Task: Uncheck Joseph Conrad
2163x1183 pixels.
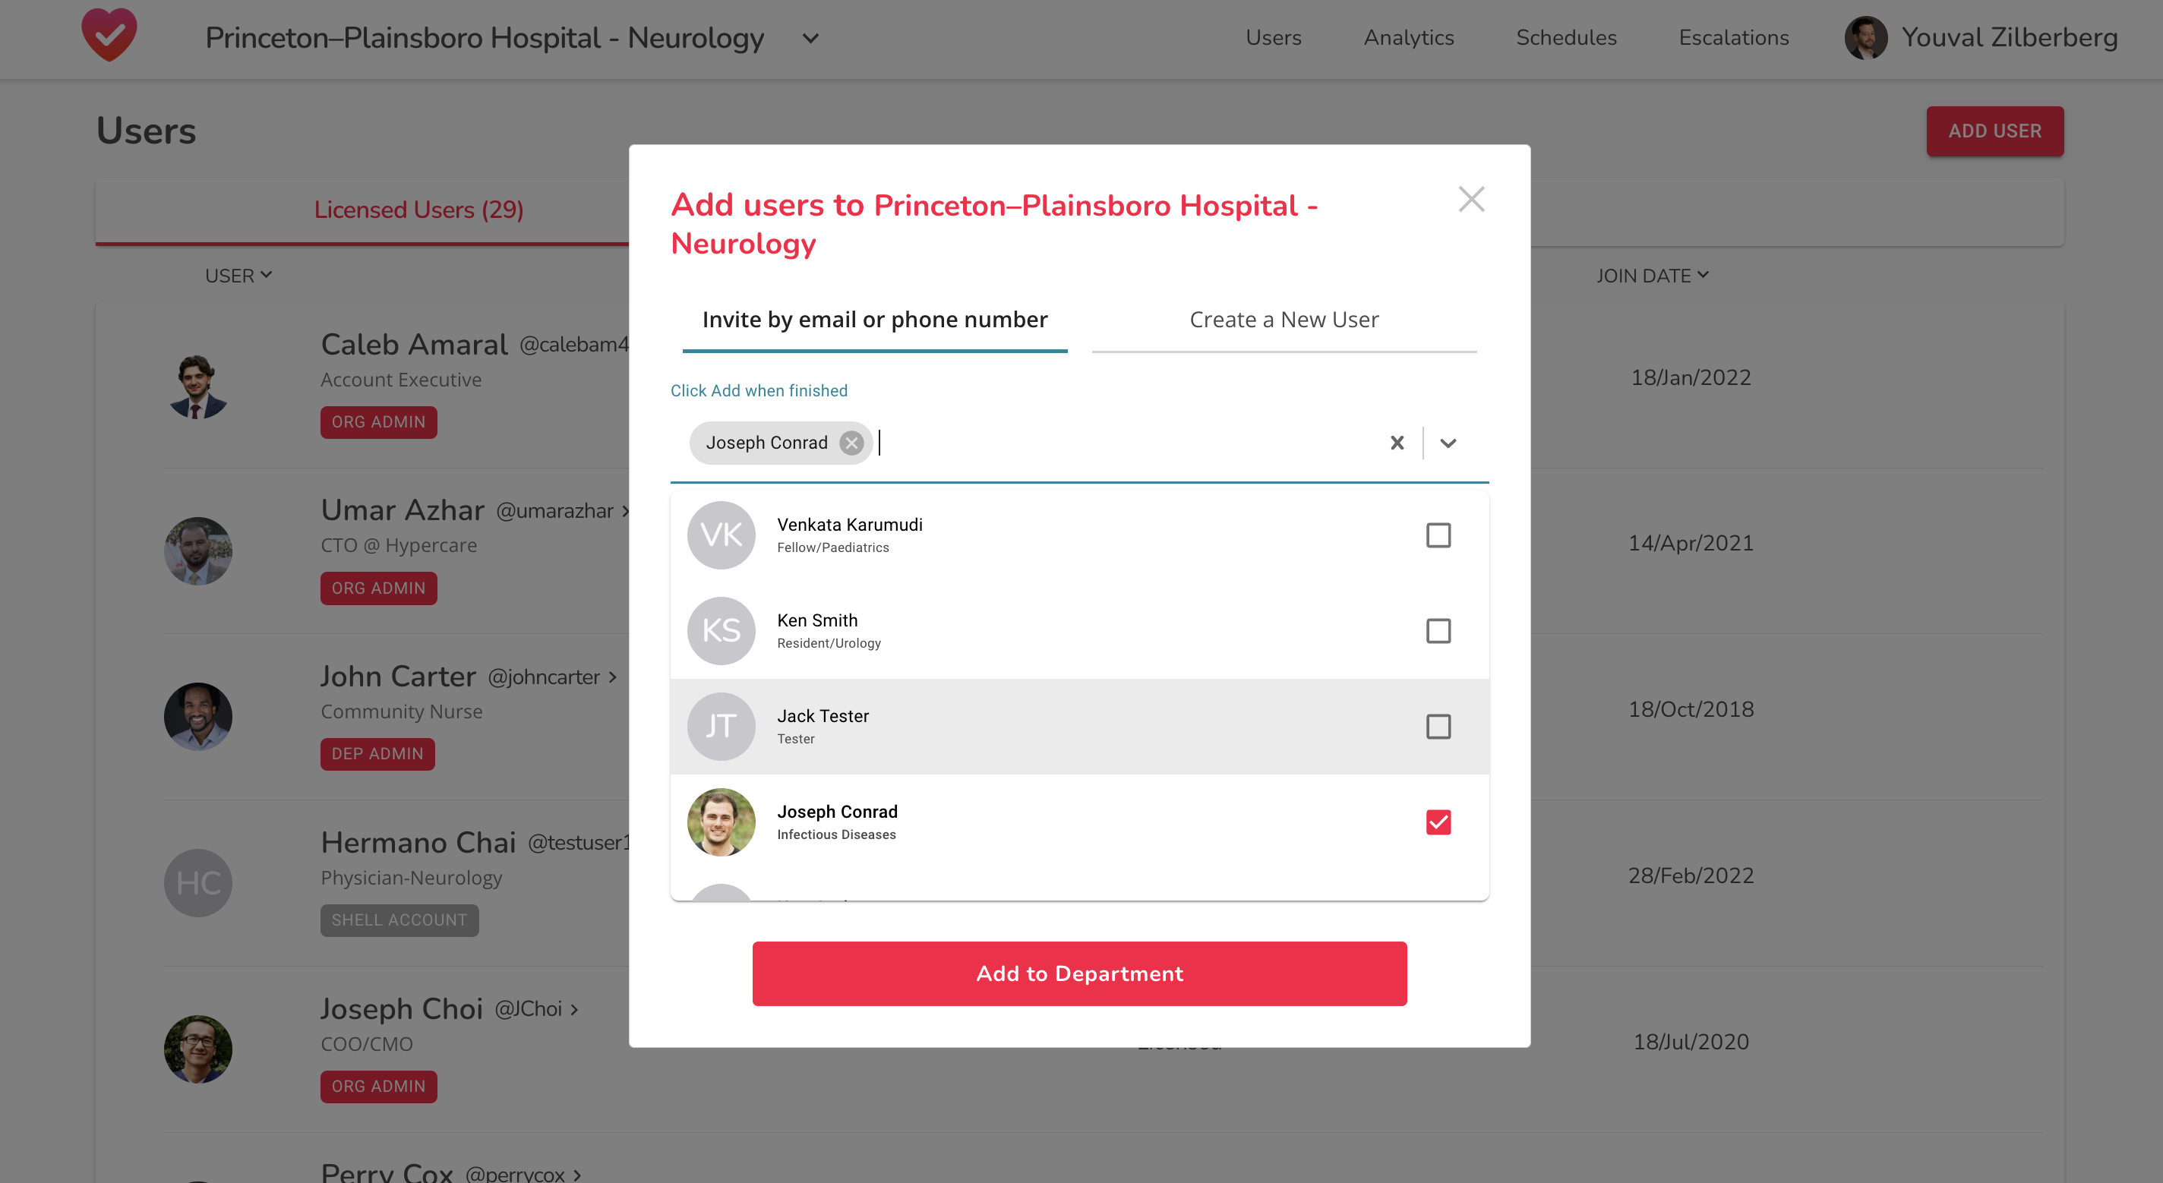Action: pyautogui.click(x=1438, y=822)
